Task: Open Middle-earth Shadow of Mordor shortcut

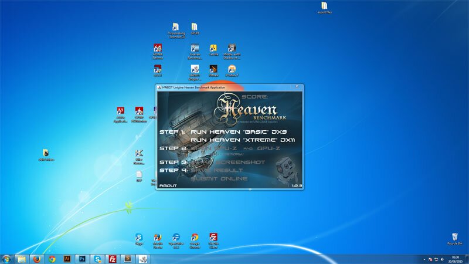Action: tap(232, 52)
